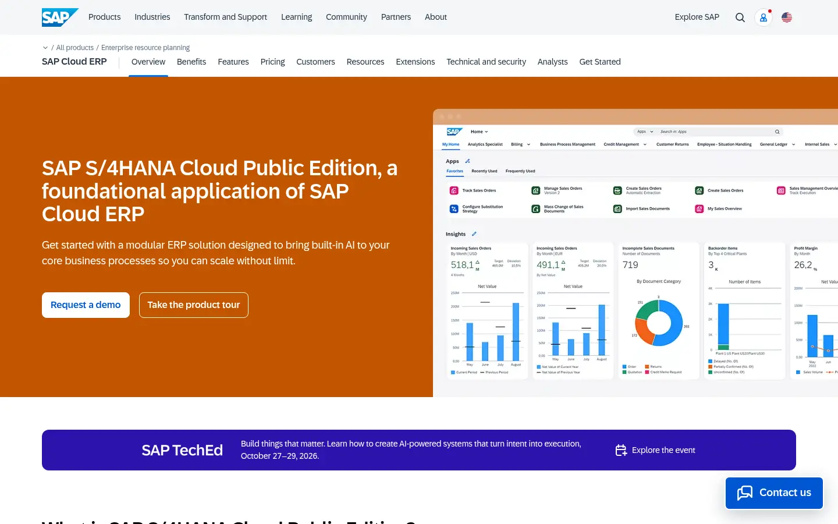Switch to the Get Started tab
Viewport: 838px width, 524px height.
click(600, 62)
